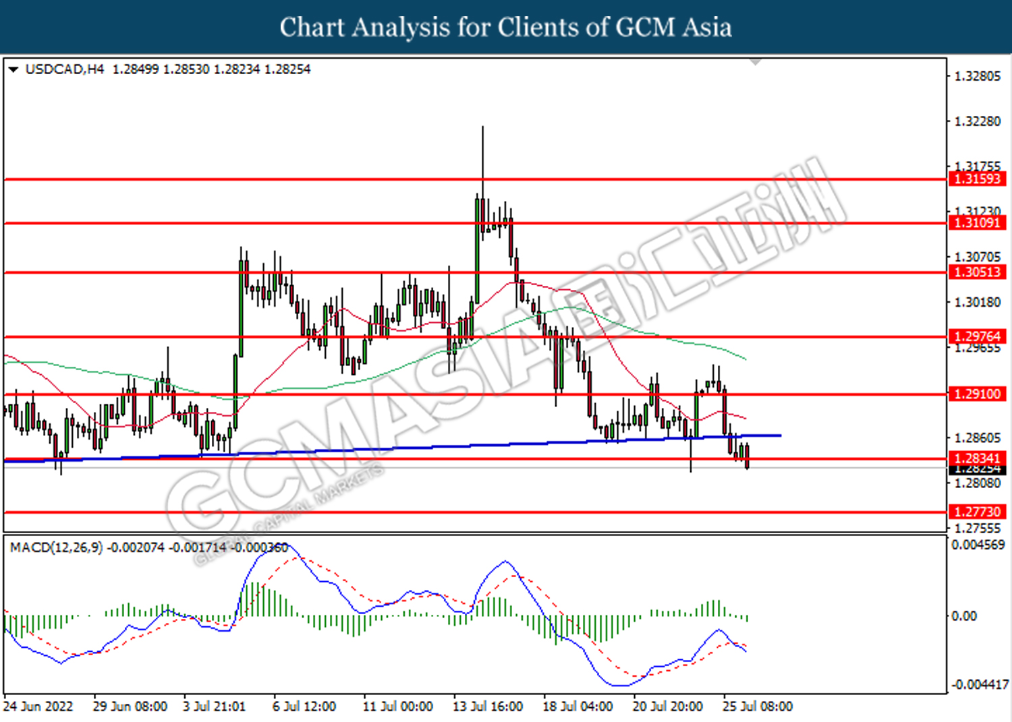This screenshot has height=722, width=1012.
Task: Click the MACD -0.004417 scale value
Action: pos(980,685)
